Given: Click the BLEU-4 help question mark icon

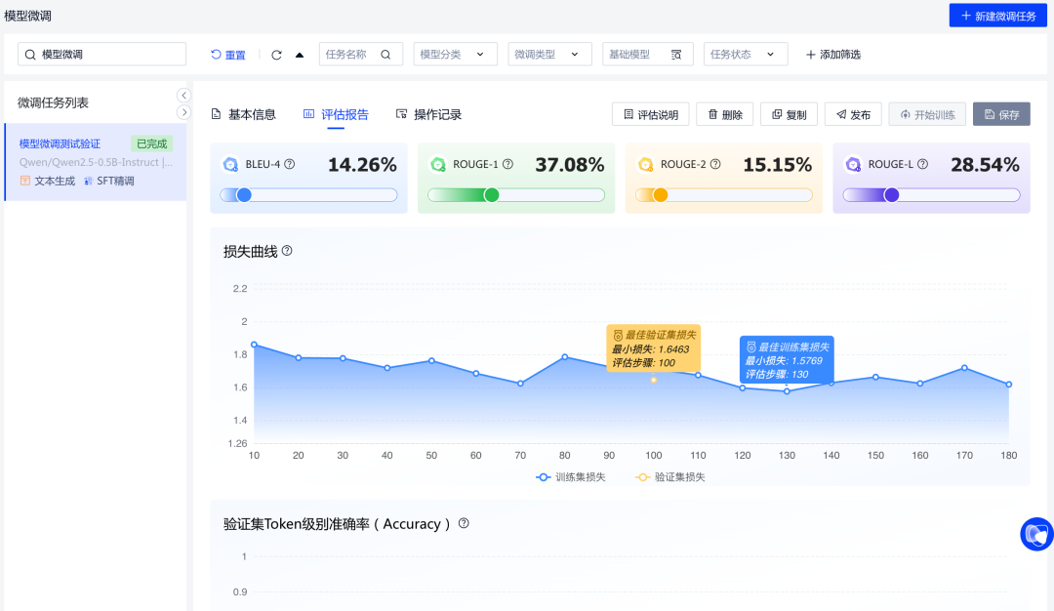Looking at the screenshot, I should pos(290,164).
